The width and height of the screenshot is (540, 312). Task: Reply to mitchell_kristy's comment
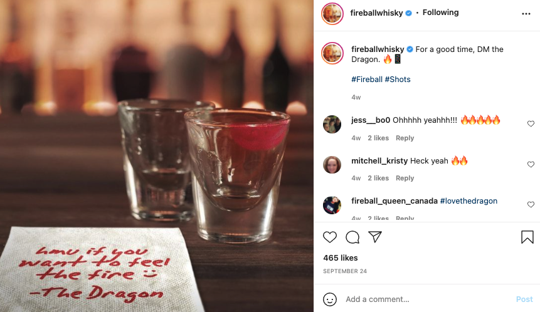click(x=405, y=178)
